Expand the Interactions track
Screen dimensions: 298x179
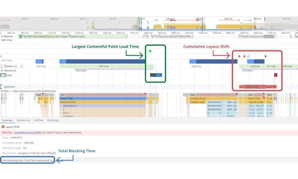click(2, 70)
